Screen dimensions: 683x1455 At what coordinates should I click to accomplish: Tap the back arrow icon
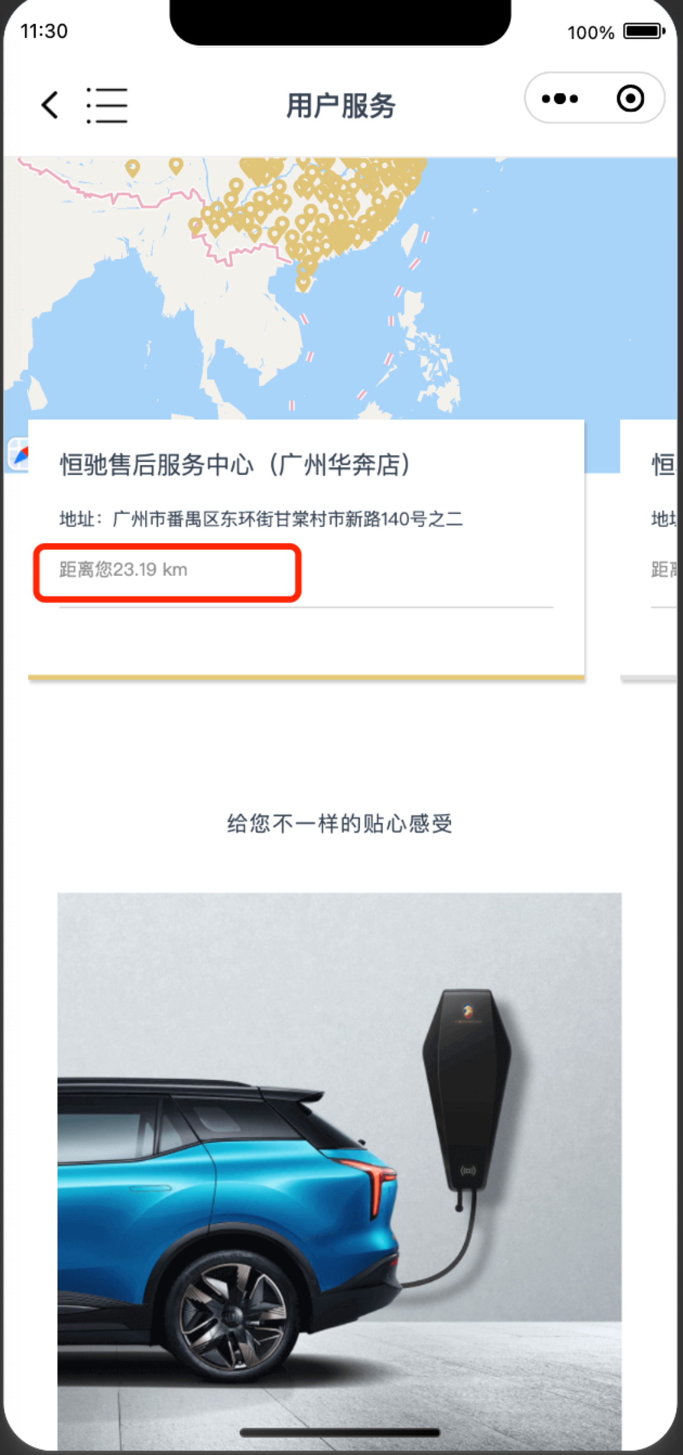point(50,105)
